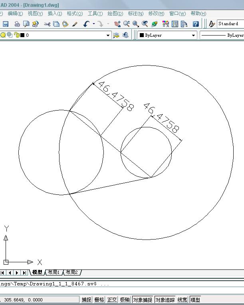Click the Save icon in the toolbar

click(6, 24)
